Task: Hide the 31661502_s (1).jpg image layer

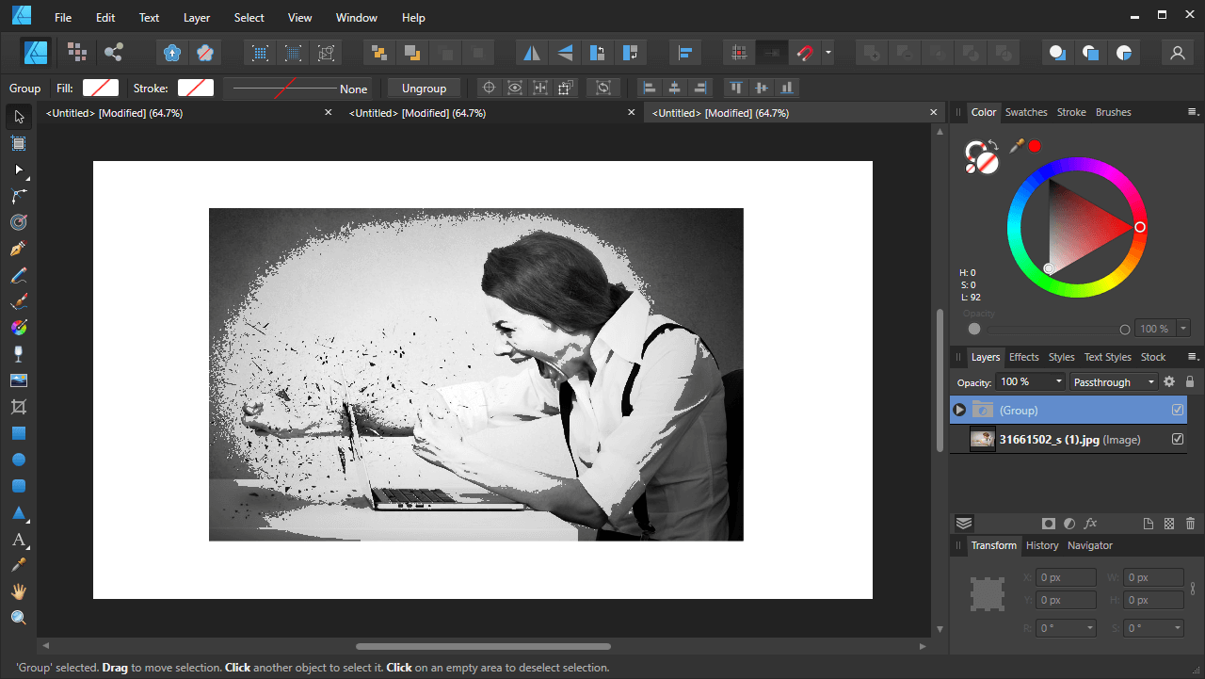Action: (1177, 439)
